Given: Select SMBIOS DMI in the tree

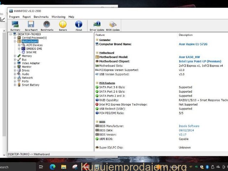Looking at the screenshot, I should pos(34,48).
